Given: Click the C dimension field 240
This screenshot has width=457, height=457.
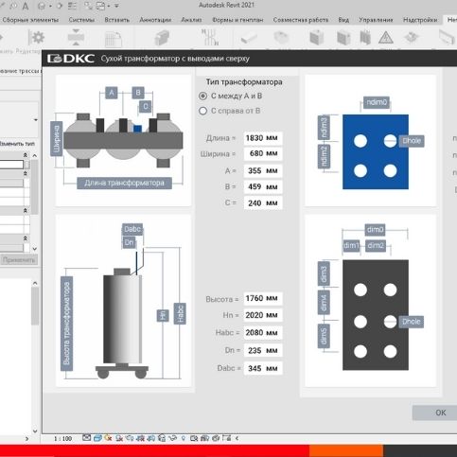Looking at the screenshot, I should tap(263, 203).
